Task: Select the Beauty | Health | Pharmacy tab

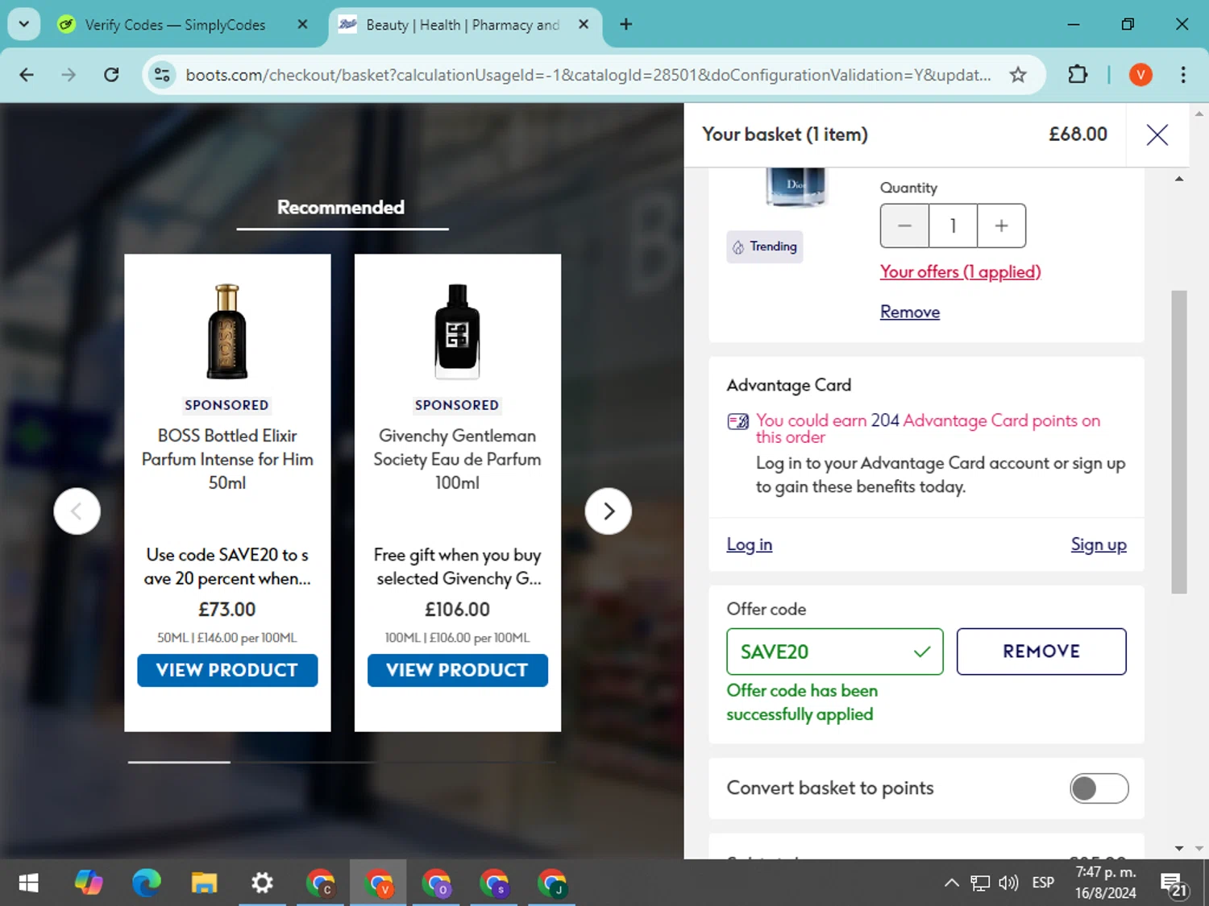Action: click(462, 25)
